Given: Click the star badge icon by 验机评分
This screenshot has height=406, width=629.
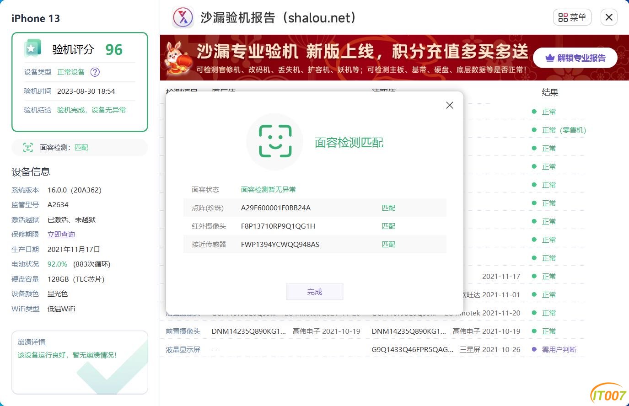Looking at the screenshot, I should click(32, 48).
